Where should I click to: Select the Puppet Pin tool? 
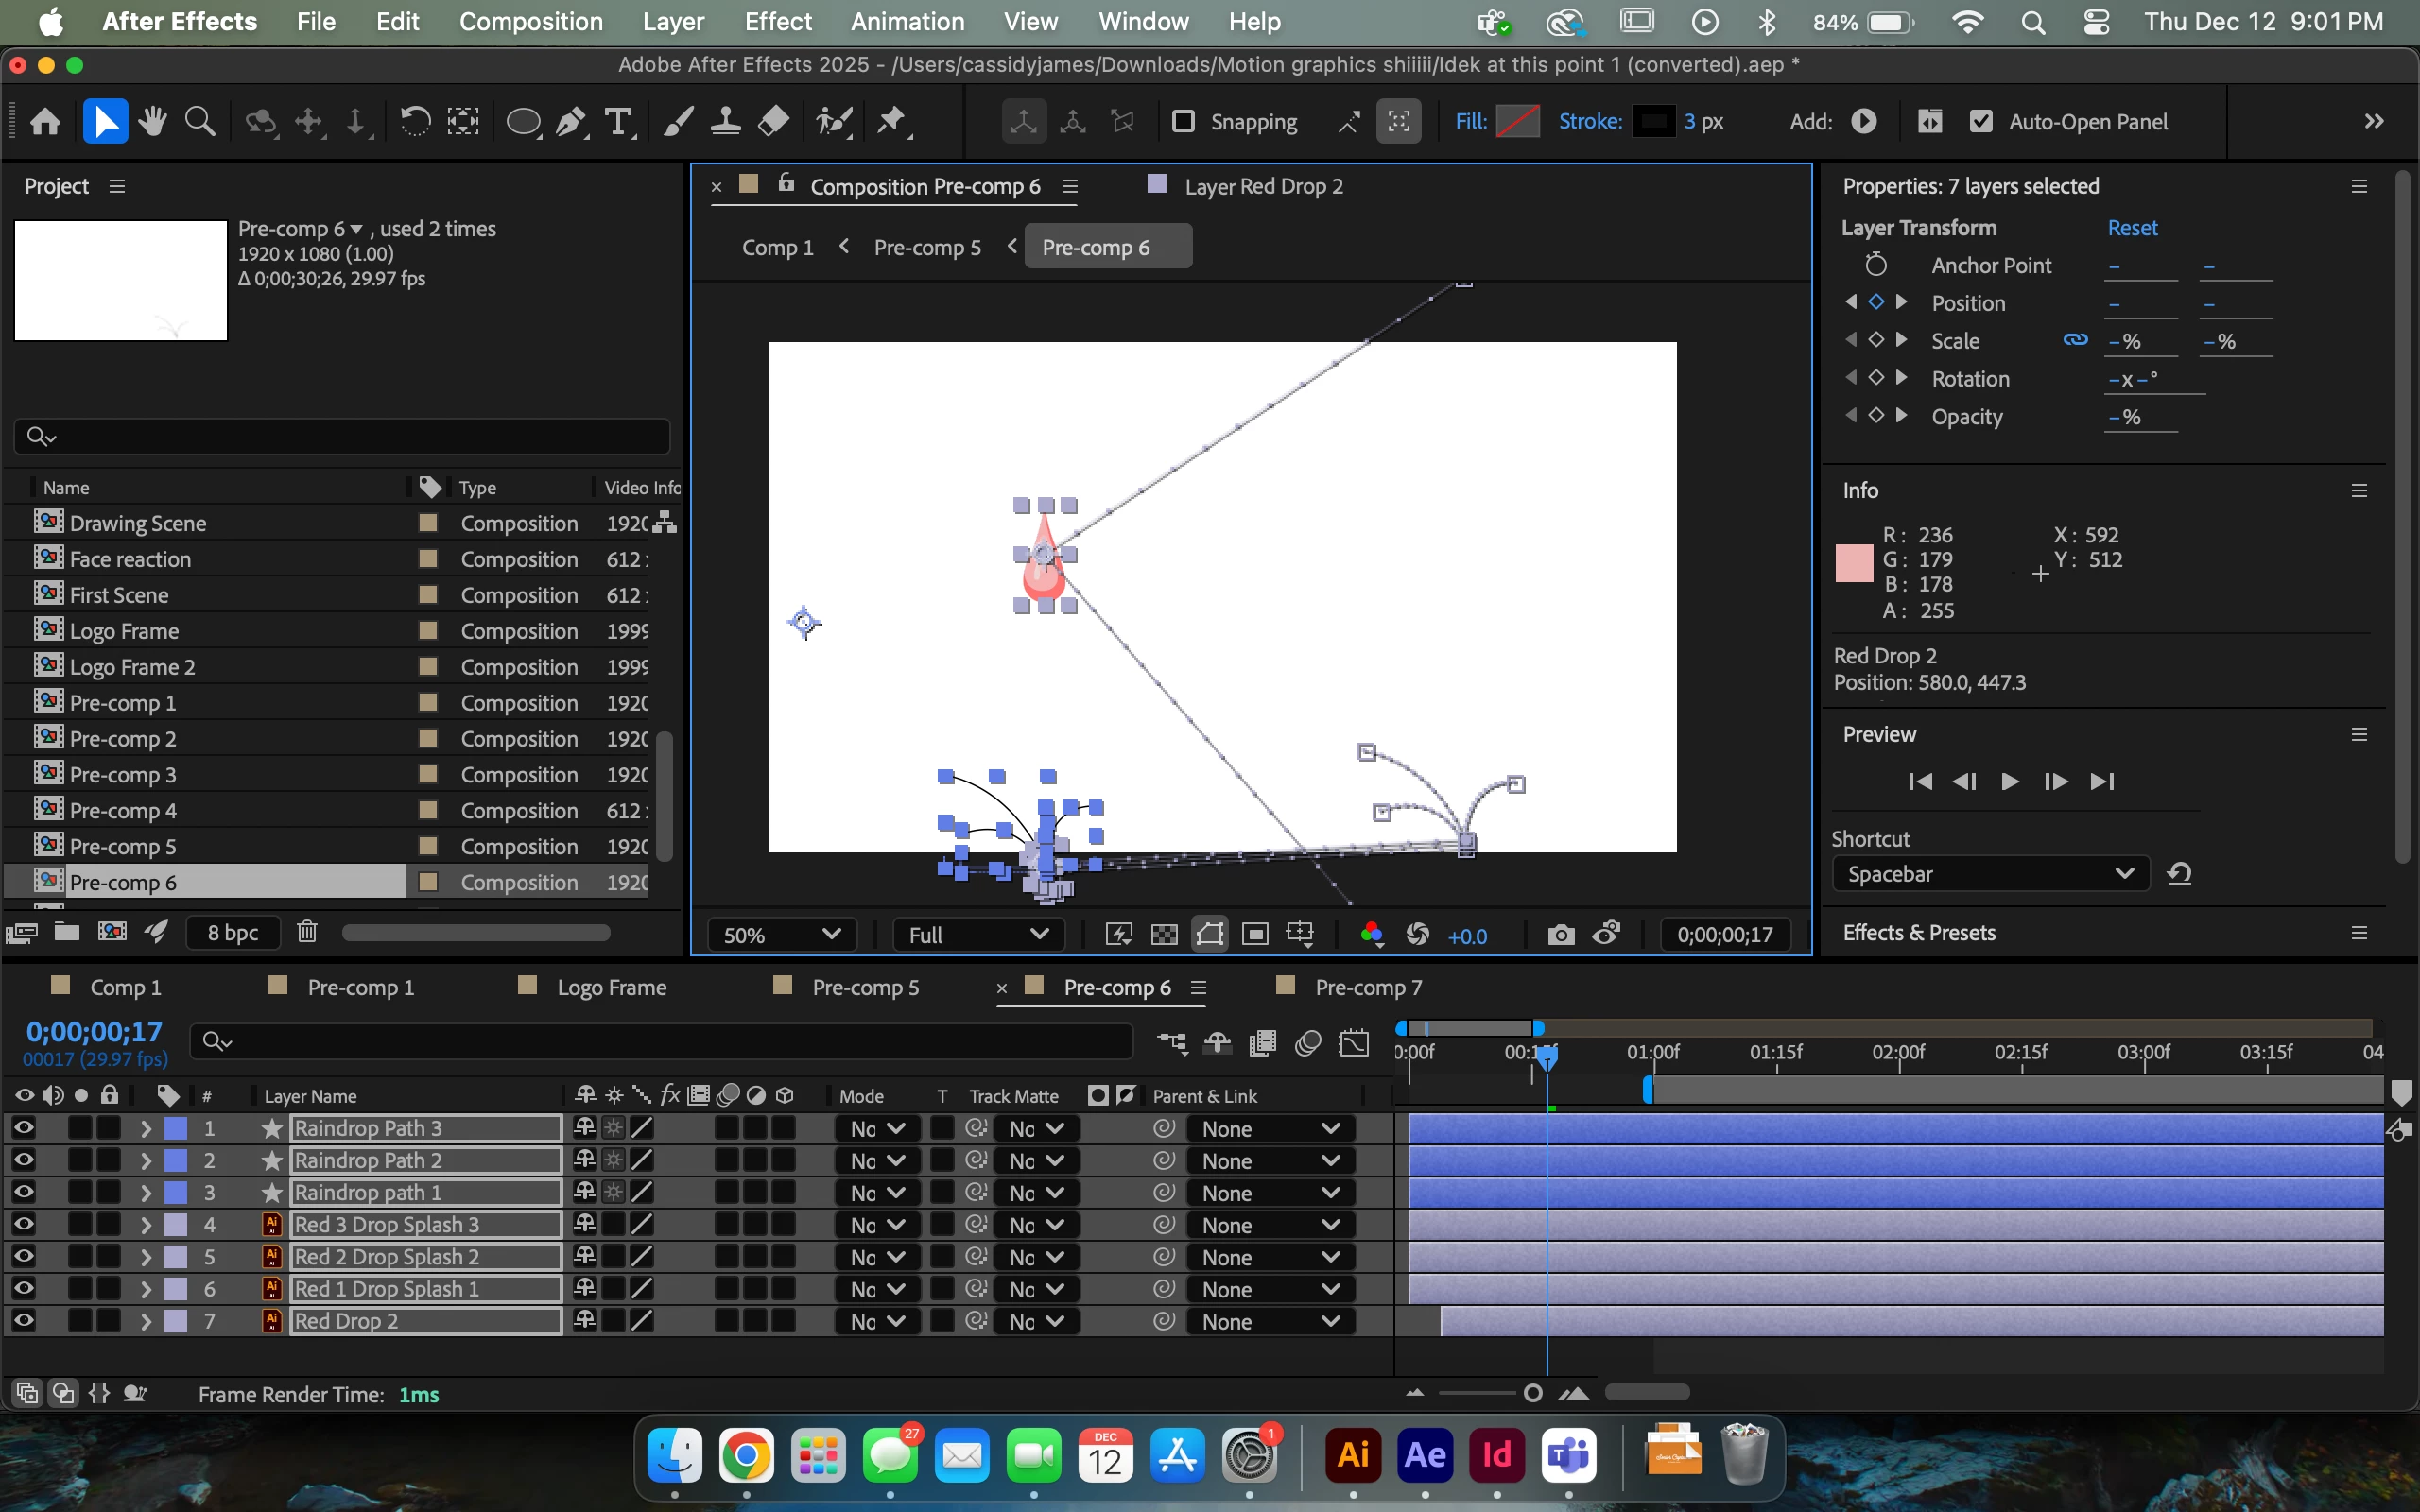tap(891, 122)
